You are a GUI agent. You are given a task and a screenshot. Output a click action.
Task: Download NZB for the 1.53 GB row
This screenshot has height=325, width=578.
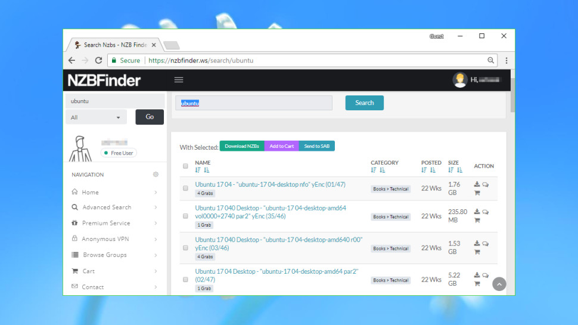pyautogui.click(x=477, y=243)
